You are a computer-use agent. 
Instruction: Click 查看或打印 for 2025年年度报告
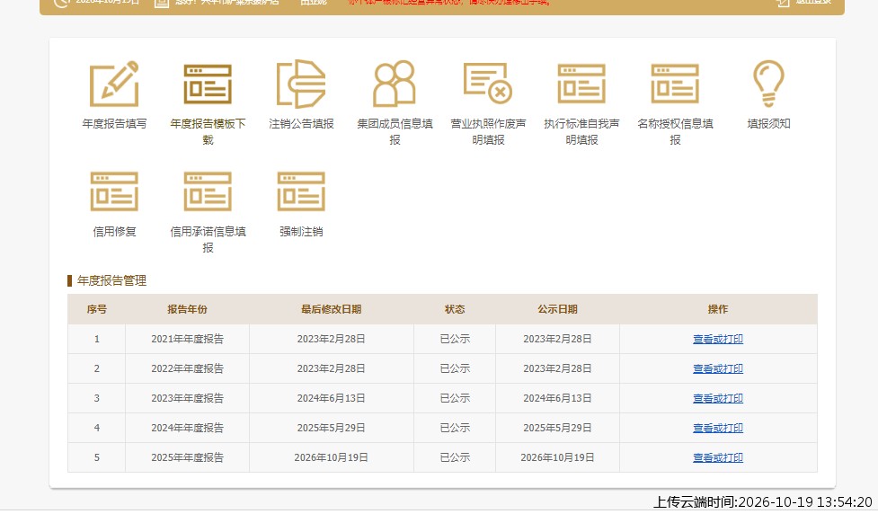(718, 457)
